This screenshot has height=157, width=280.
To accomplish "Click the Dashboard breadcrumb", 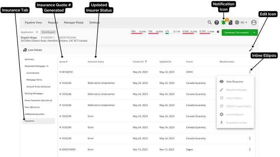I will click(x=48, y=32).
